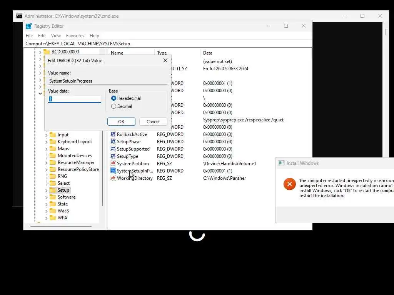Select the BCD00000000 folder icon
This screenshot has height=295, width=394.
tap(47, 52)
